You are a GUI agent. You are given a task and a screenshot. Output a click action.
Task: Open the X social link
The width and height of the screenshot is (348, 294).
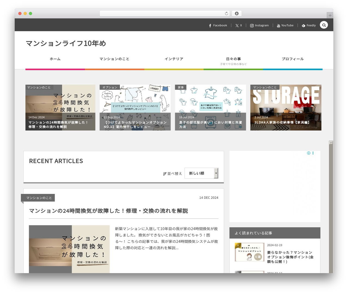pyautogui.click(x=239, y=25)
